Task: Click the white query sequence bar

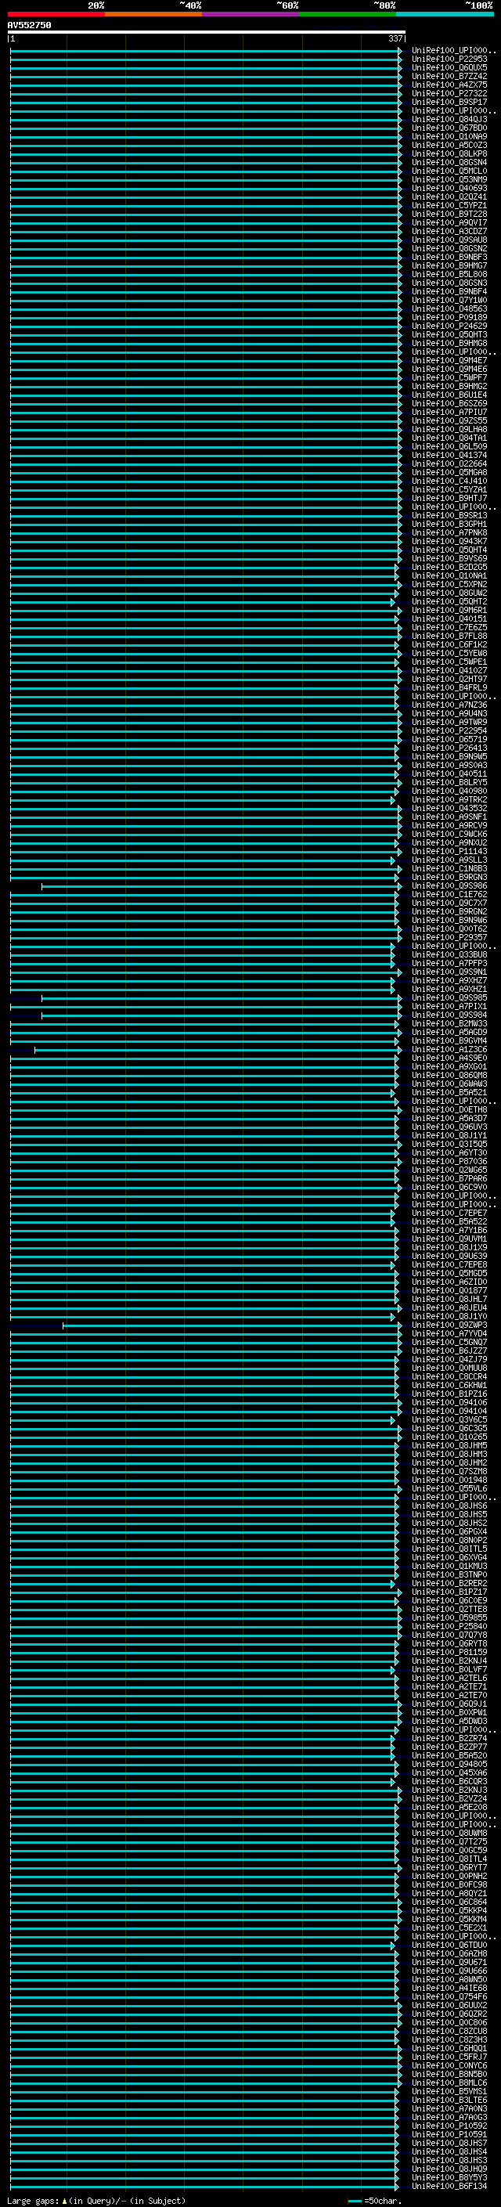Action: (x=207, y=33)
